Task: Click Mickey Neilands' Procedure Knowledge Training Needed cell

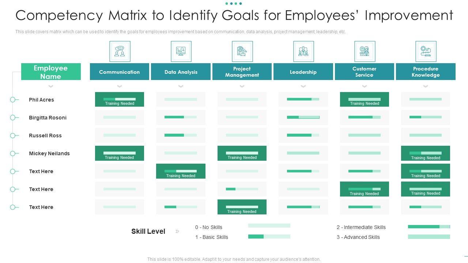Action: coord(426,153)
